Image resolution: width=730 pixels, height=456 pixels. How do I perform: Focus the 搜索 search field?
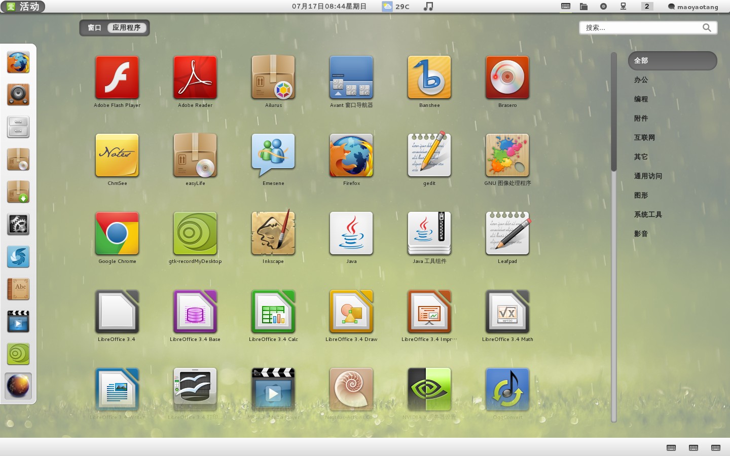pyautogui.click(x=648, y=28)
